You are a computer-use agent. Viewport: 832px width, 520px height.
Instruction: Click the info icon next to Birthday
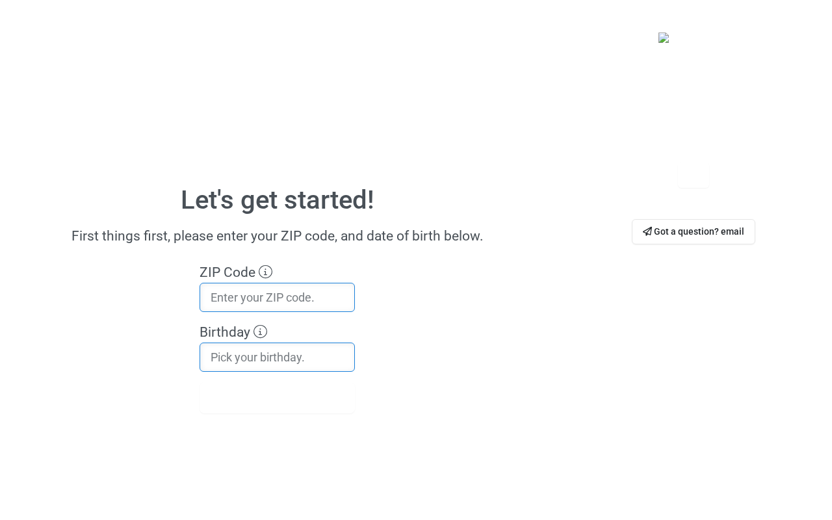pos(260,331)
